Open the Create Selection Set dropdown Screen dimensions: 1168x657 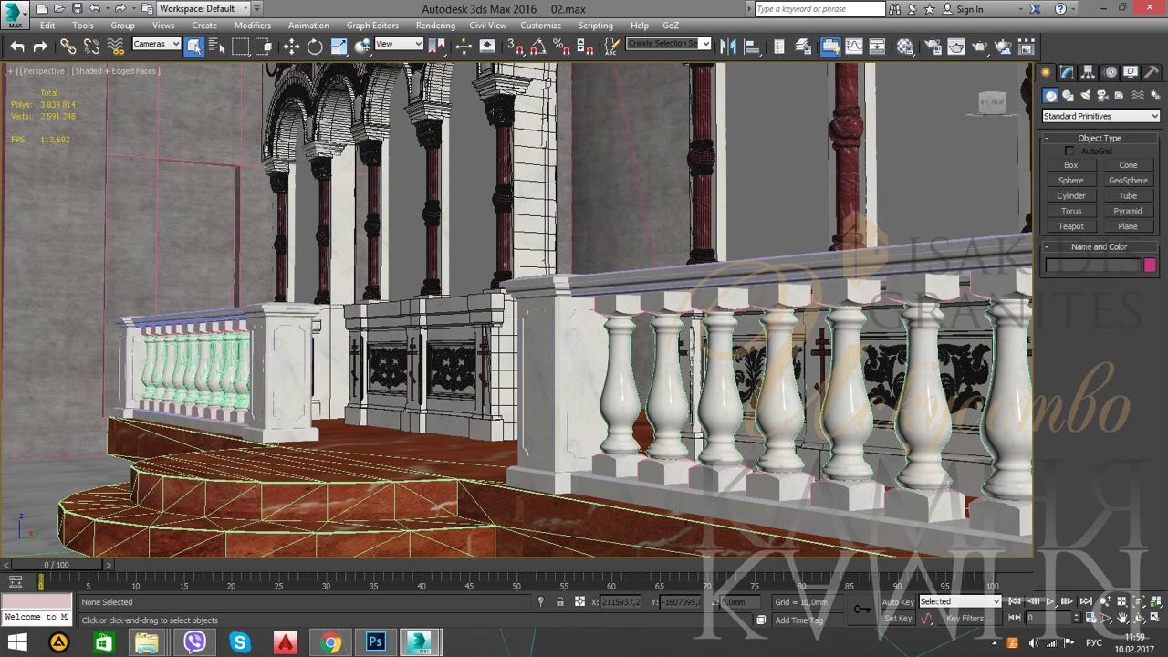[x=668, y=44]
